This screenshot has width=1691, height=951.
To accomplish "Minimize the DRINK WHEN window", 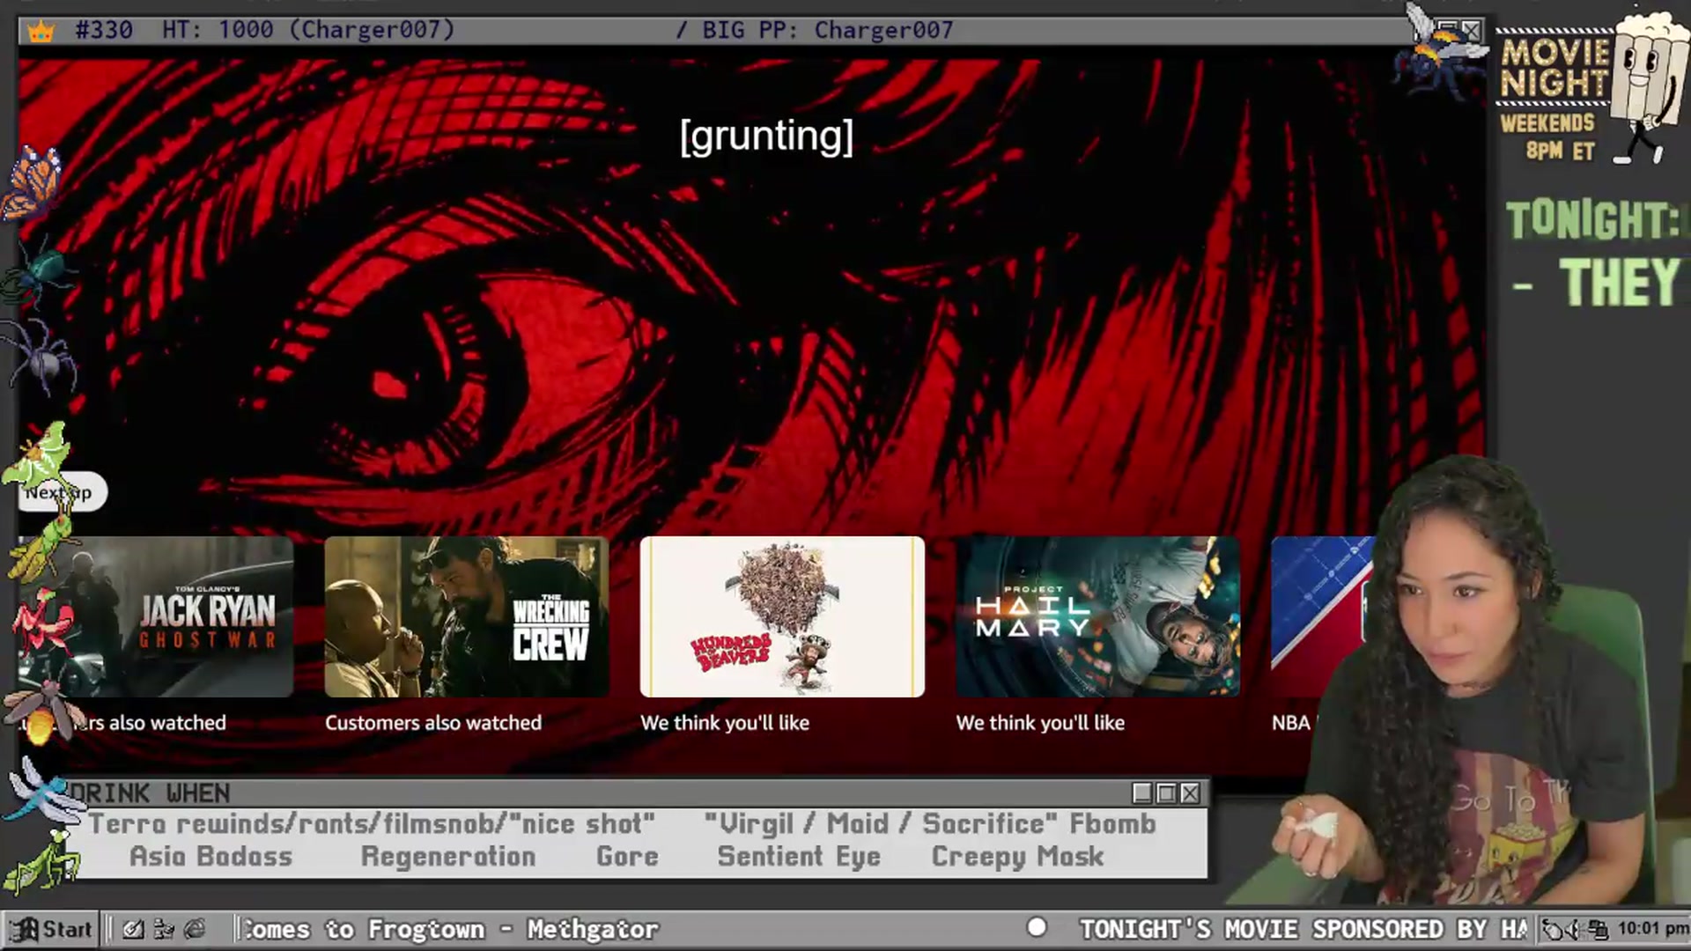I will point(1142,793).
